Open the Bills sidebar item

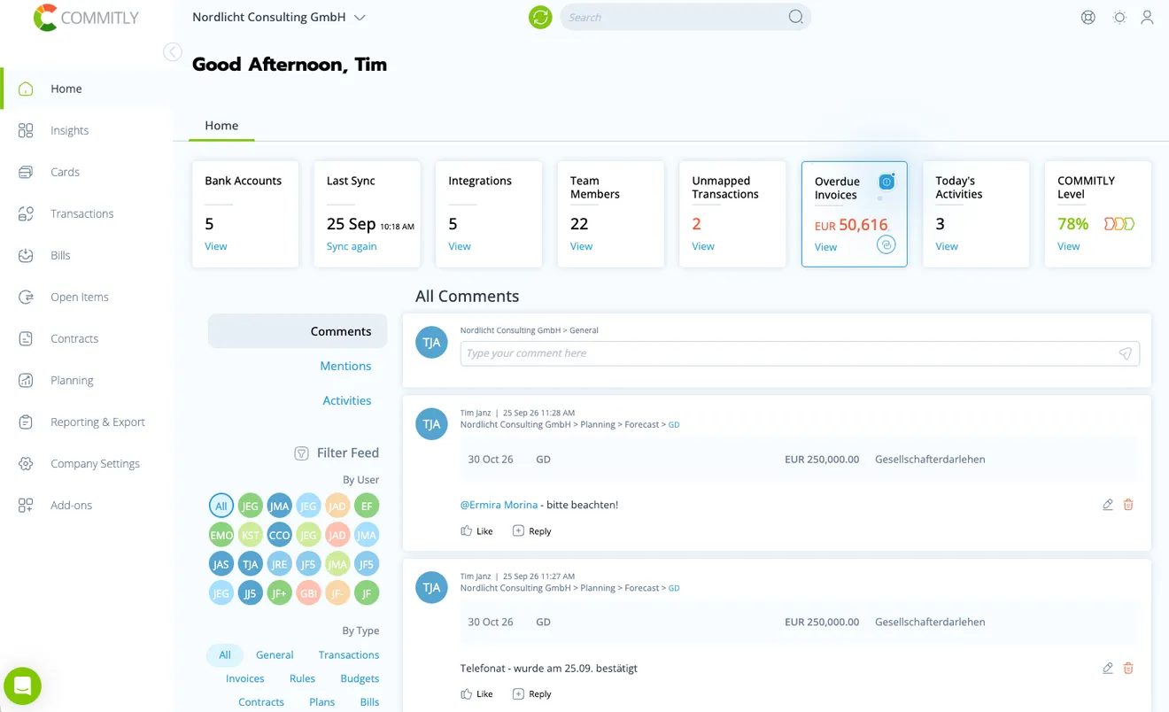(60, 255)
